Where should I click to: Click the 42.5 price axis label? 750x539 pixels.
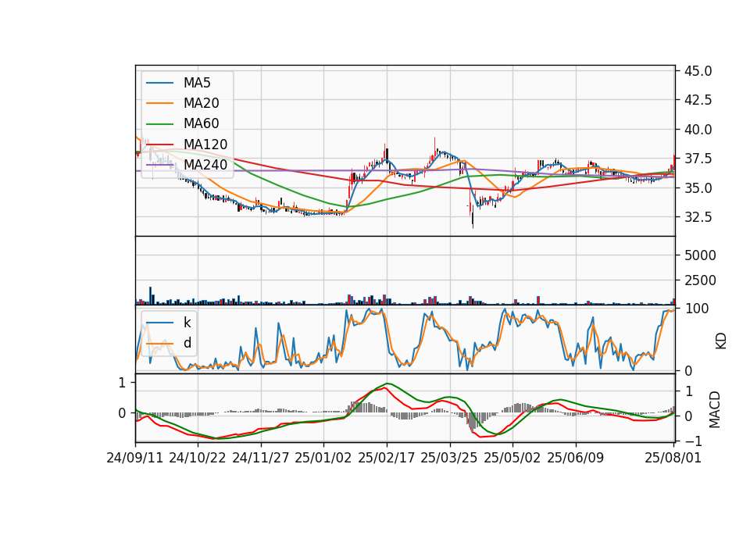tap(698, 100)
